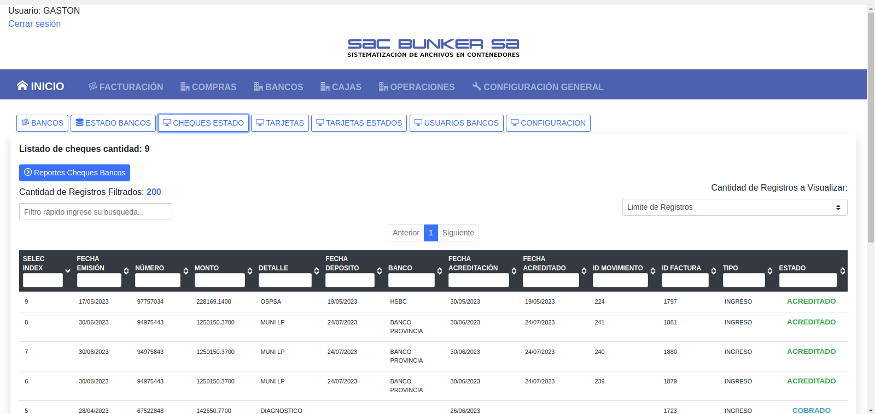Image resolution: width=875 pixels, height=414 pixels.
Task: Sort table by the MONTO column arrows
Action: pyautogui.click(x=250, y=271)
